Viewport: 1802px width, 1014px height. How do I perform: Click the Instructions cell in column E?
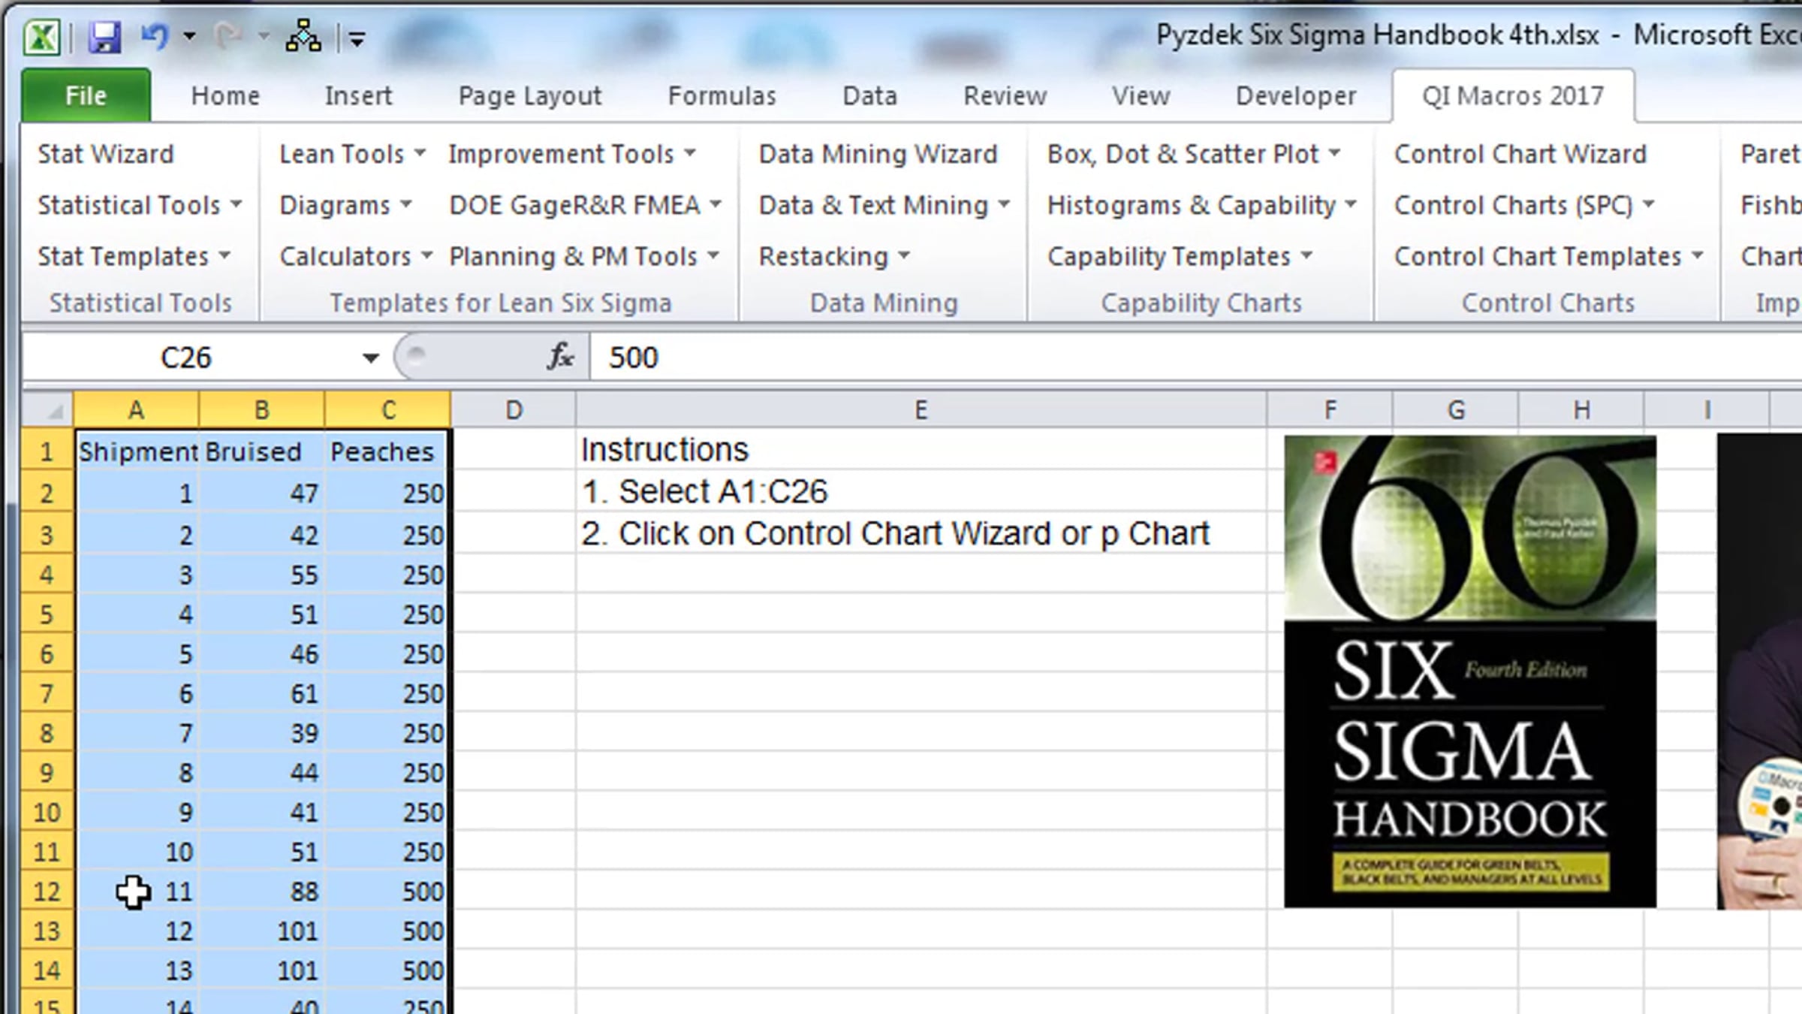[921, 450]
